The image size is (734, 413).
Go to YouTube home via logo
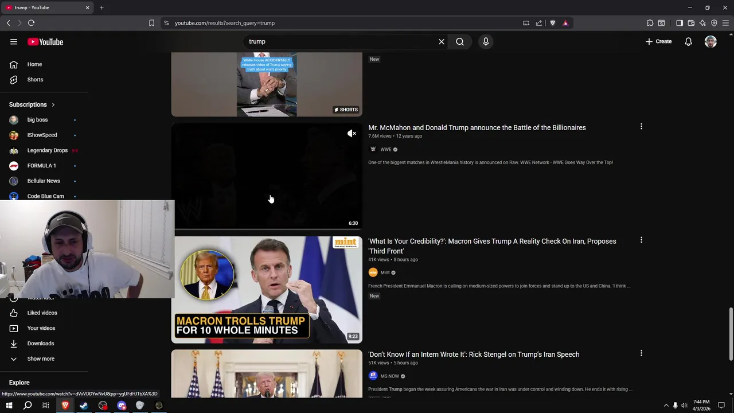(45, 42)
